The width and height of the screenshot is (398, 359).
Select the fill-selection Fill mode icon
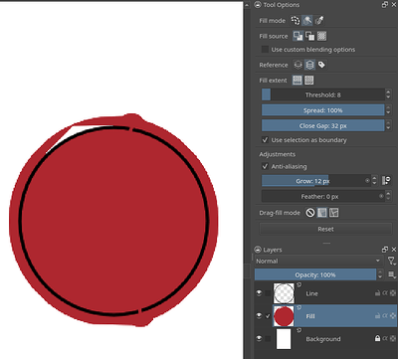pyautogui.click(x=296, y=21)
